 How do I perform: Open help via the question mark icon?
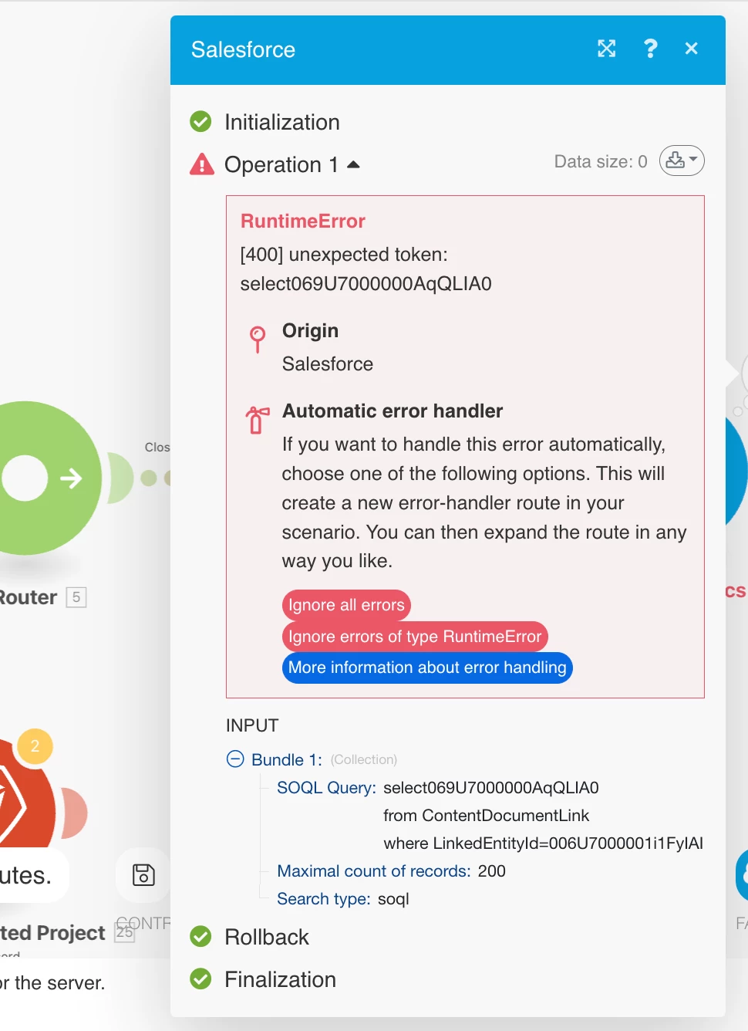650,49
